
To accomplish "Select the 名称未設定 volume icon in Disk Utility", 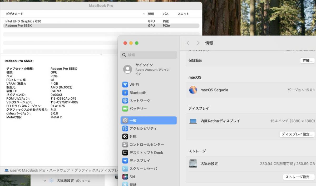I will (x=51, y=181).
